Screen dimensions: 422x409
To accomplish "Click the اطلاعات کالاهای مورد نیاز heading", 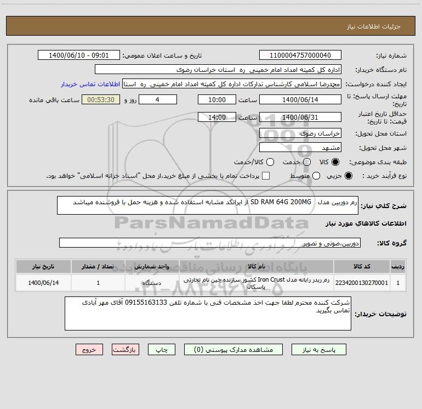I will pyautogui.click(x=366, y=223).
